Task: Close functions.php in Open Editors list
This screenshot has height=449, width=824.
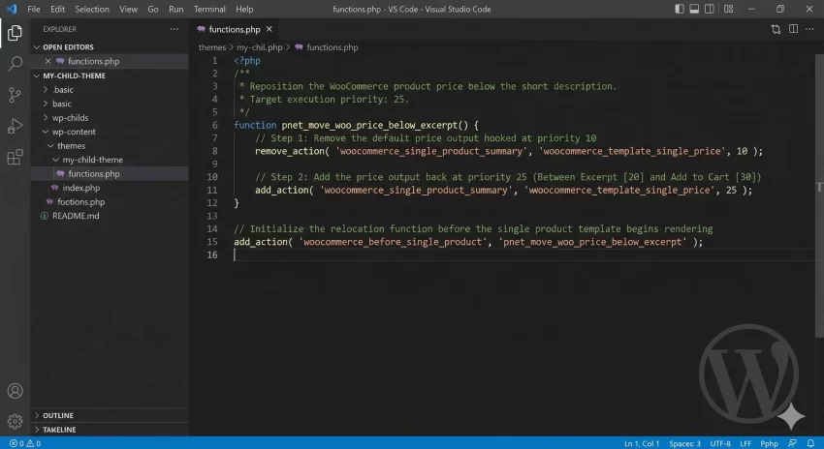Action: click(48, 61)
